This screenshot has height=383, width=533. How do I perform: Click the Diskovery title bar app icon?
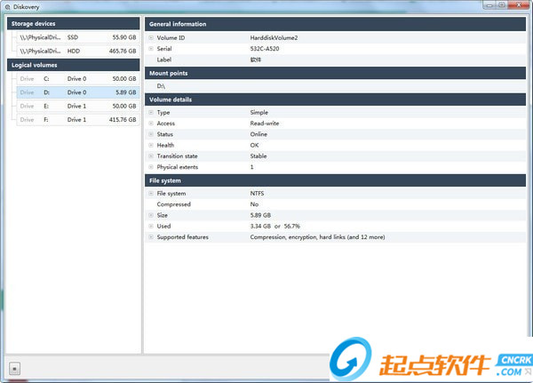pyautogui.click(x=7, y=7)
